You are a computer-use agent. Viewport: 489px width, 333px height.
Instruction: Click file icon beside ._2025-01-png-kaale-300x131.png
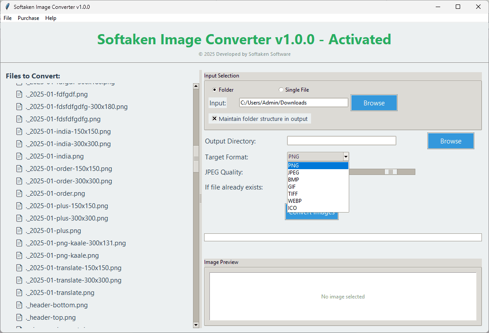20,243
